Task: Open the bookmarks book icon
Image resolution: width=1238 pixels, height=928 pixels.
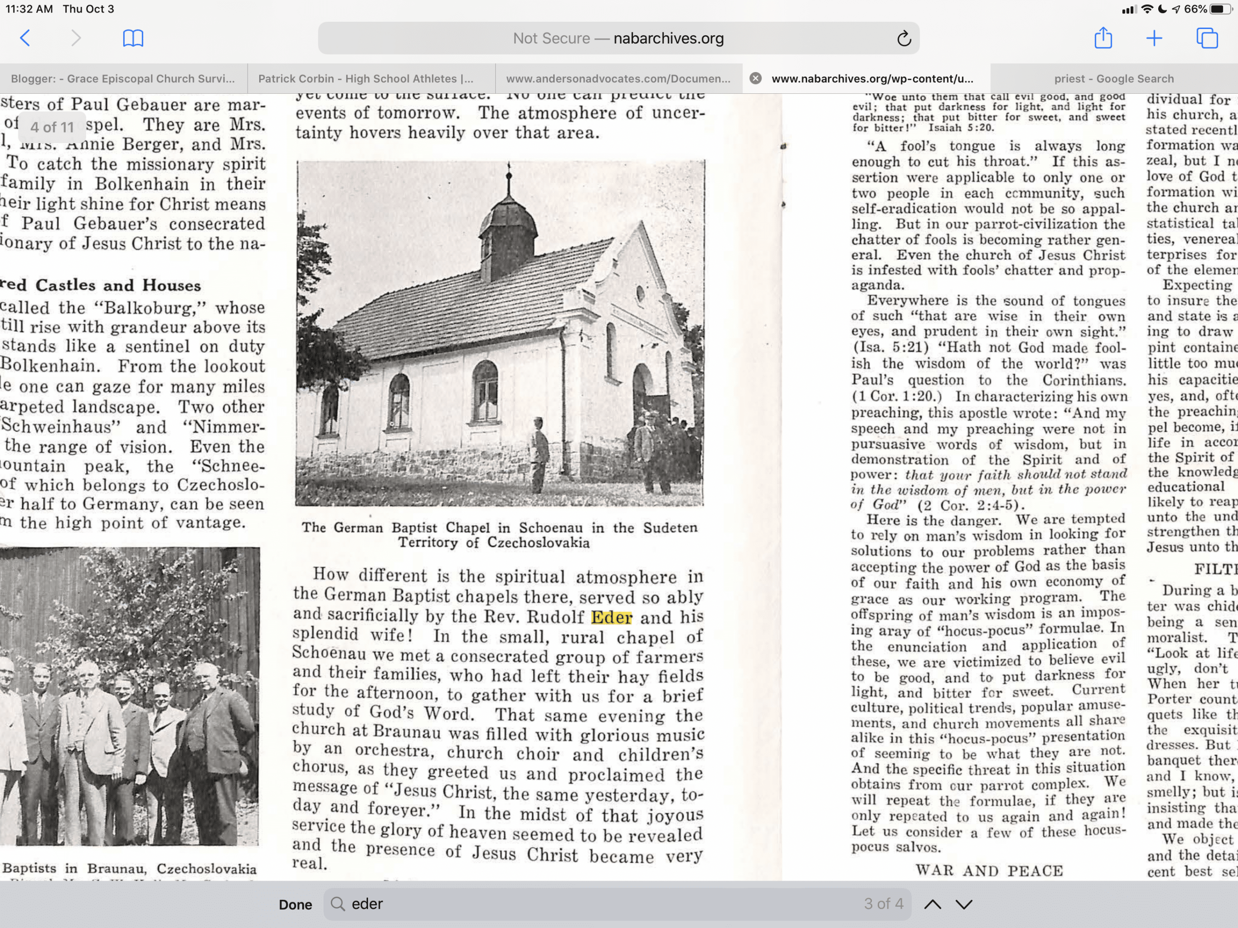Action: point(133,38)
